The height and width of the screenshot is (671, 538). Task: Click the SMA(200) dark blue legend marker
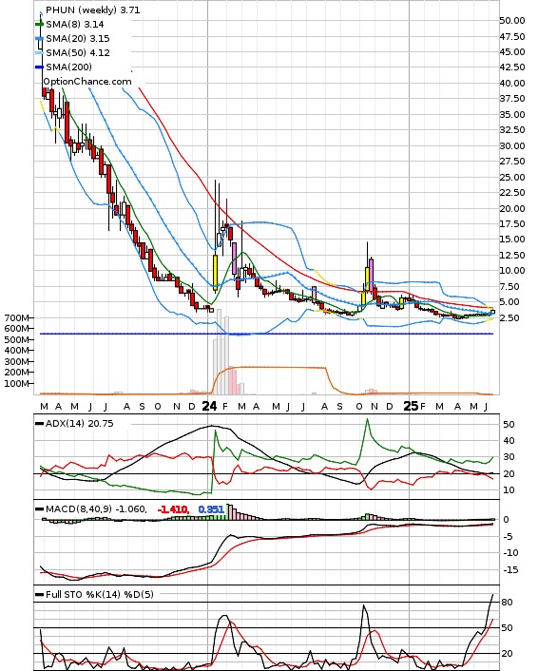point(39,67)
